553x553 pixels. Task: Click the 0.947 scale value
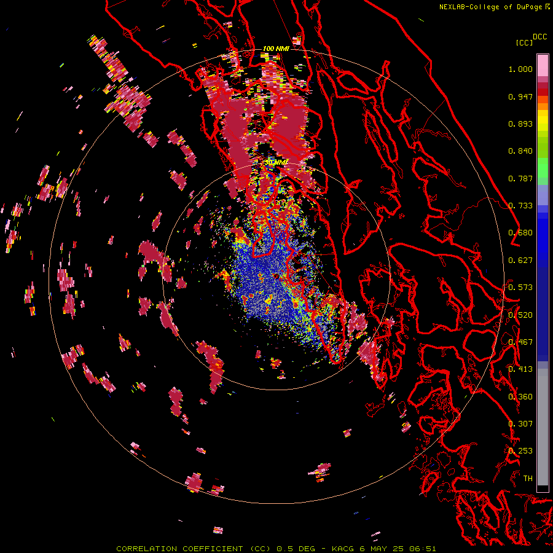(x=520, y=96)
